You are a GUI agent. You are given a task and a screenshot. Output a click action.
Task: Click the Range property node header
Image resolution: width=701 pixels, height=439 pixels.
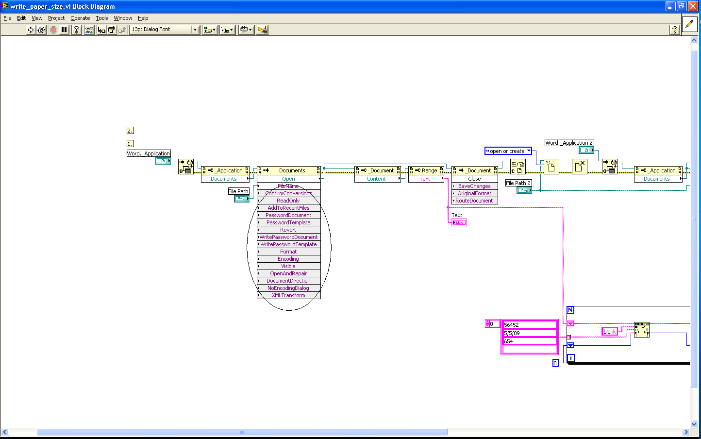427,170
